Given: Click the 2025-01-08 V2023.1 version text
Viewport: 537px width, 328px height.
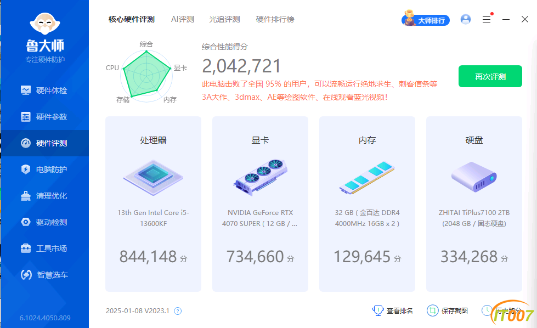Looking at the screenshot, I should coord(137,311).
